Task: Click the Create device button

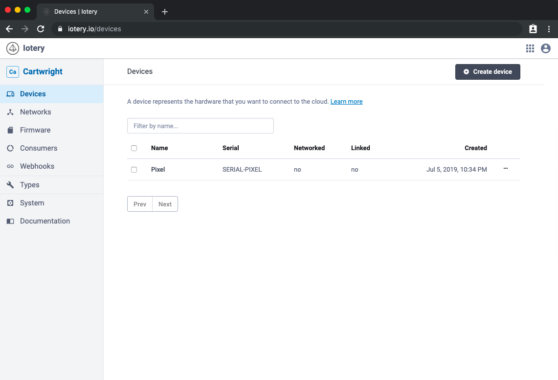Action: click(488, 72)
